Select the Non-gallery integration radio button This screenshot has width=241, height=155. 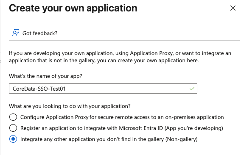pyautogui.click(x=13, y=139)
